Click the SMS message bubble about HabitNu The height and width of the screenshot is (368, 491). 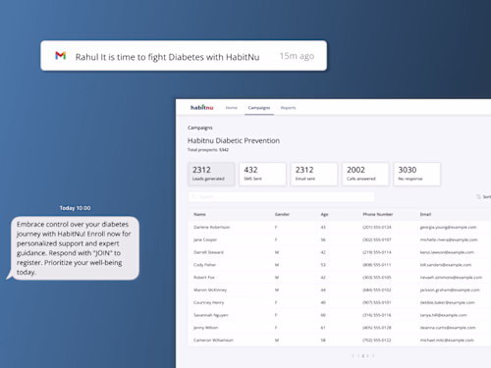coord(74,248)
